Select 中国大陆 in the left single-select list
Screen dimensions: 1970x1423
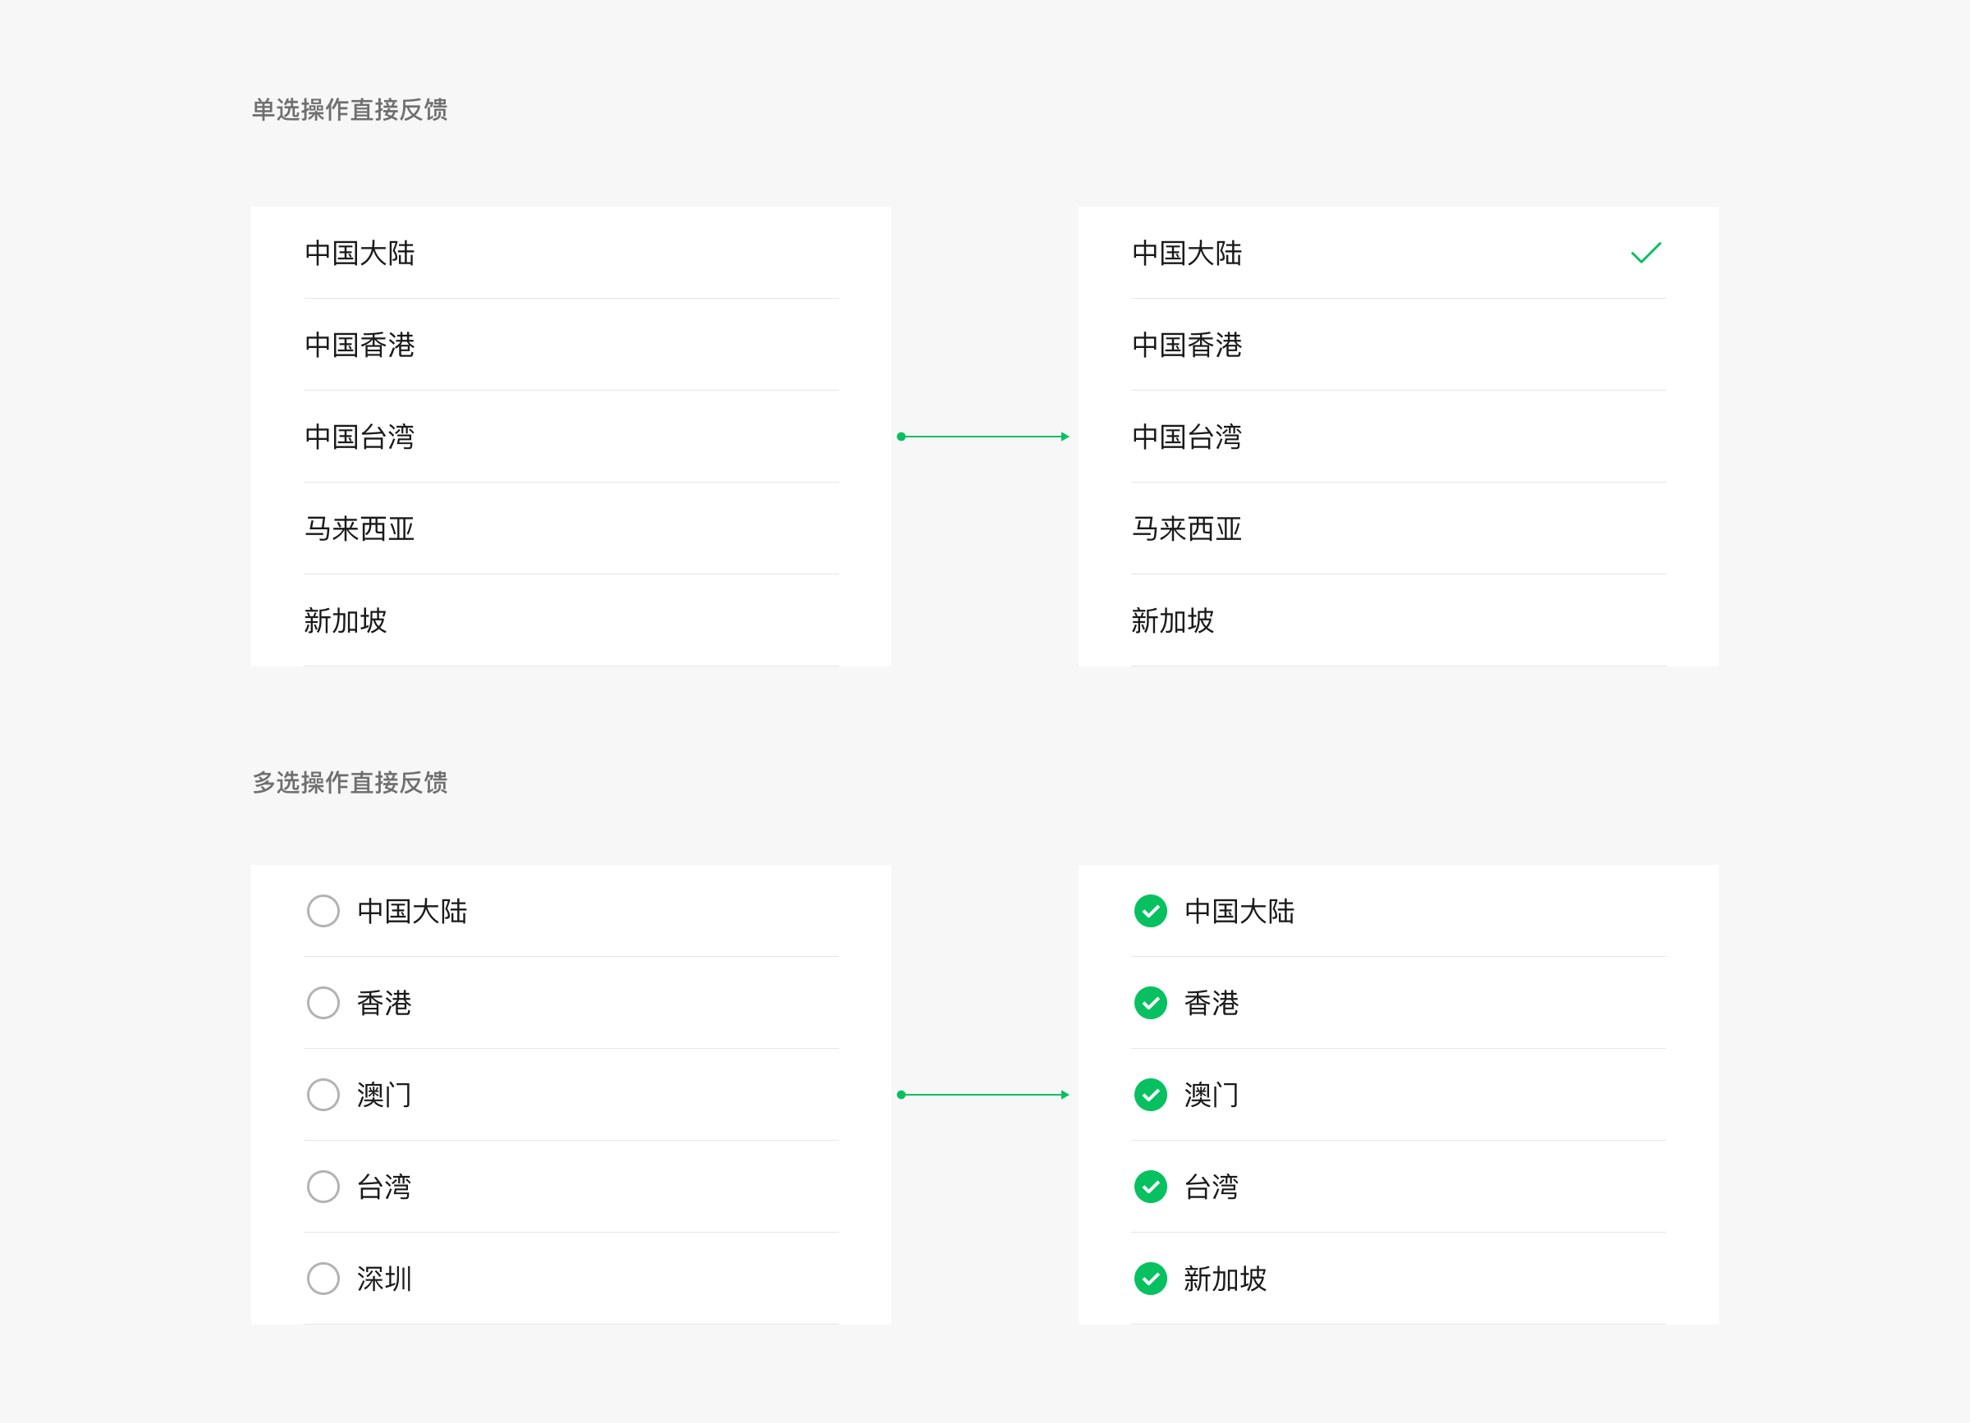click(x=360, y=253)
